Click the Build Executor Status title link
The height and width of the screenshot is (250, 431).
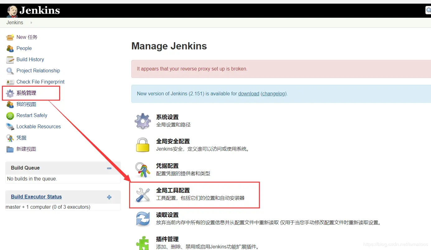click(36, 197)
